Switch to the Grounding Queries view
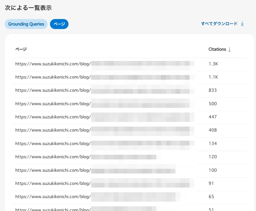The height and width of the screenshot is (211, 256). [x=26, y=24]
